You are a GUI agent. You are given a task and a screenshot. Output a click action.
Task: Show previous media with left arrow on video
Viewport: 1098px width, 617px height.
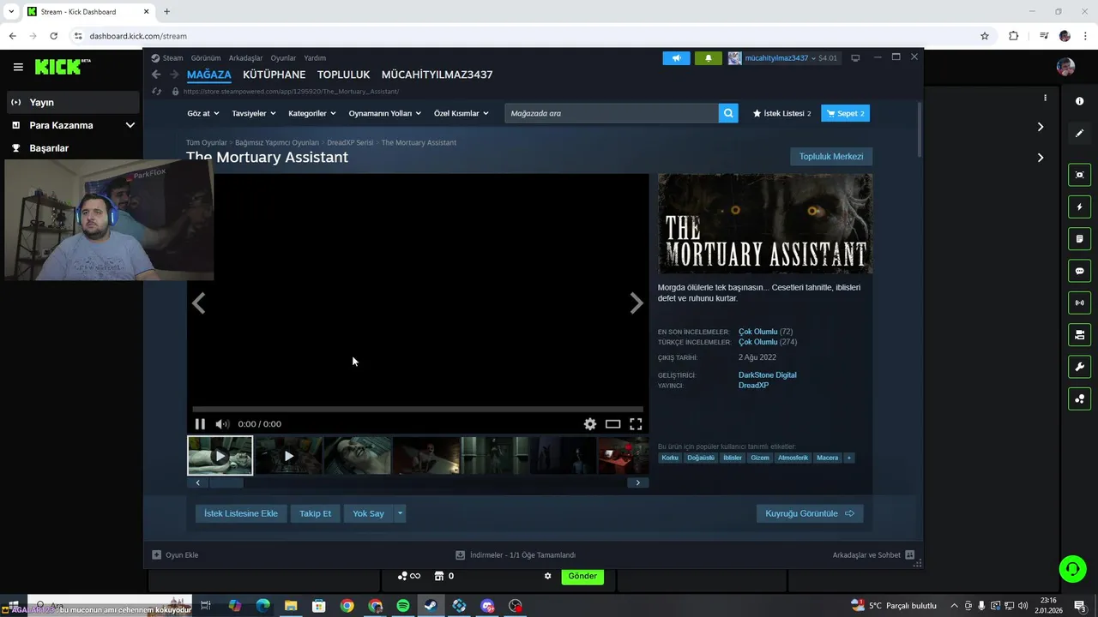pyautogui.click(x=199, y=303)
